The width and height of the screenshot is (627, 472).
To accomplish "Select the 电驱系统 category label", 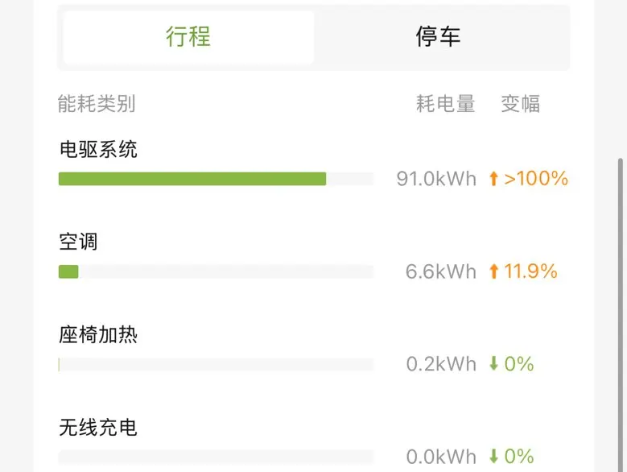I will click(x=98, y=149).
